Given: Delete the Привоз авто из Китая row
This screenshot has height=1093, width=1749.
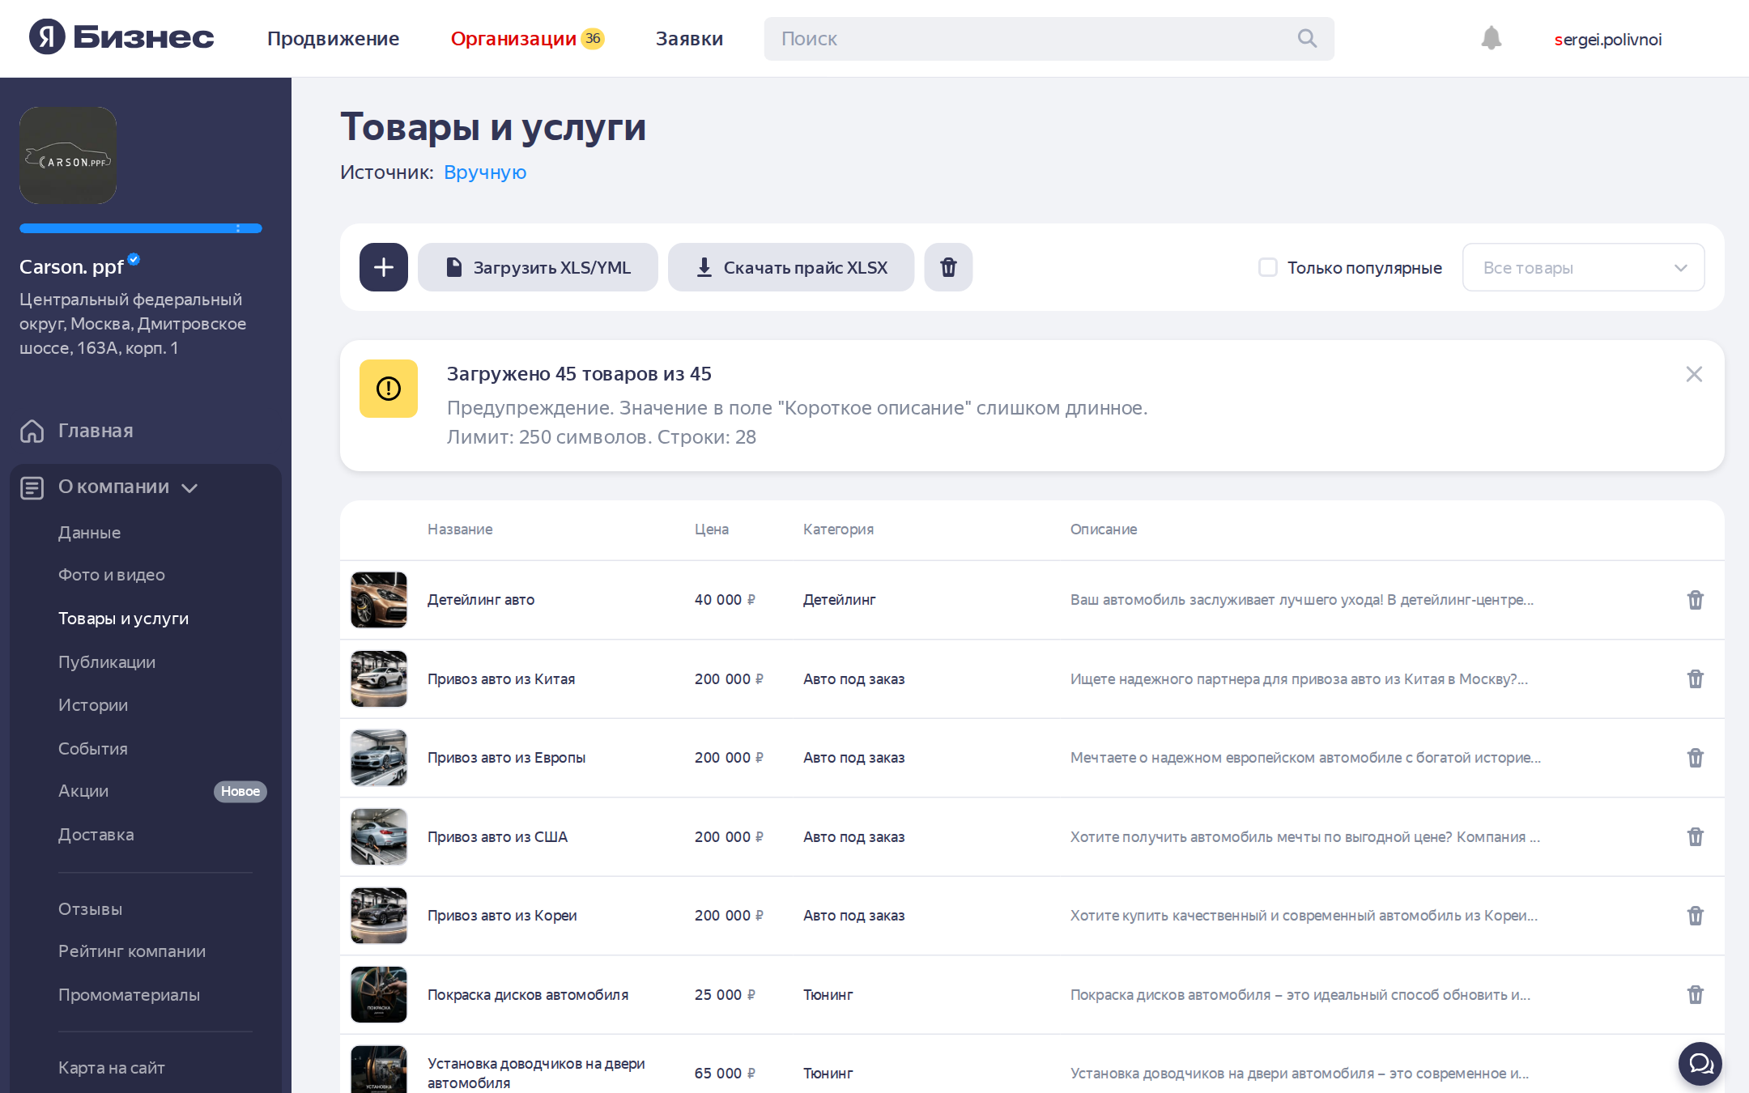Looking at the screenshot, I should point(1696,678).
